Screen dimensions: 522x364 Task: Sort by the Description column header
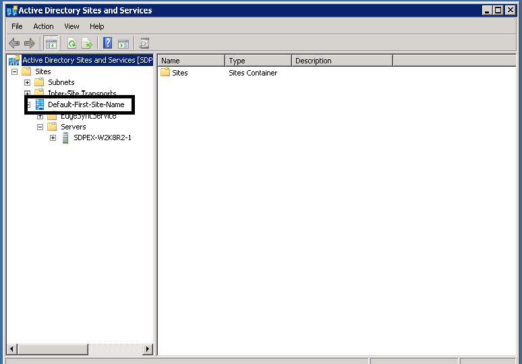coord(343,61)
